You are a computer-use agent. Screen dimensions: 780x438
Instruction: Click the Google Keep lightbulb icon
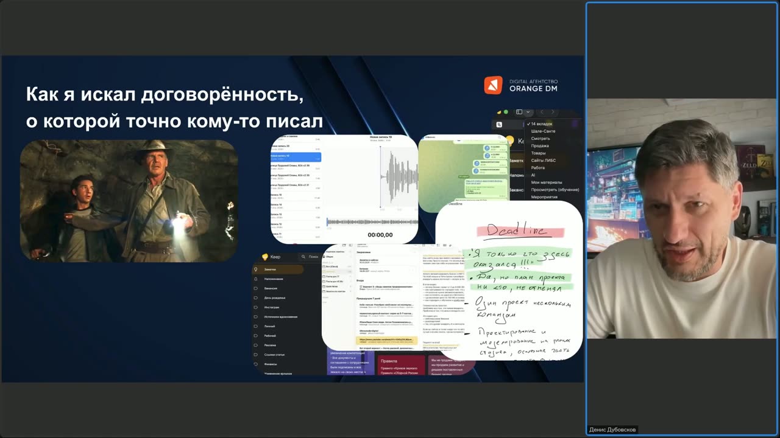[265, 257]
